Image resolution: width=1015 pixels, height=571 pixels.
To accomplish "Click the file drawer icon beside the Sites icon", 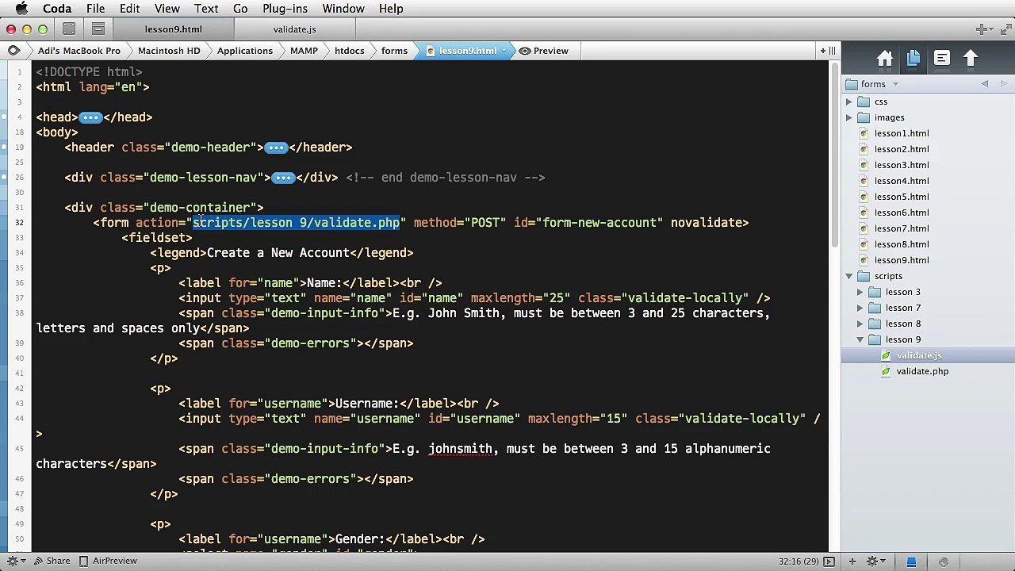I will [98, 29].
